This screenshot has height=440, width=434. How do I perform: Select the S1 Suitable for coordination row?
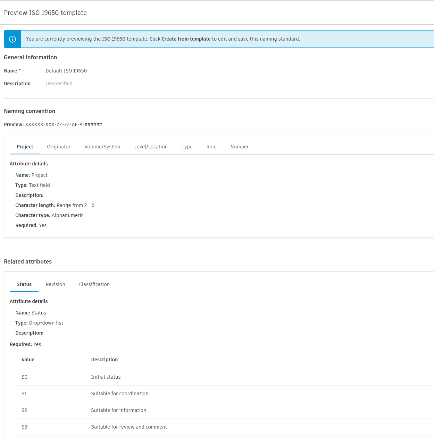pos(120,394)
